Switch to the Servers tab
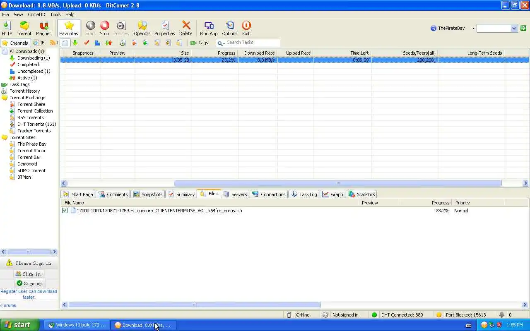Viewport: 530px width, 331px height. [235, 194]
